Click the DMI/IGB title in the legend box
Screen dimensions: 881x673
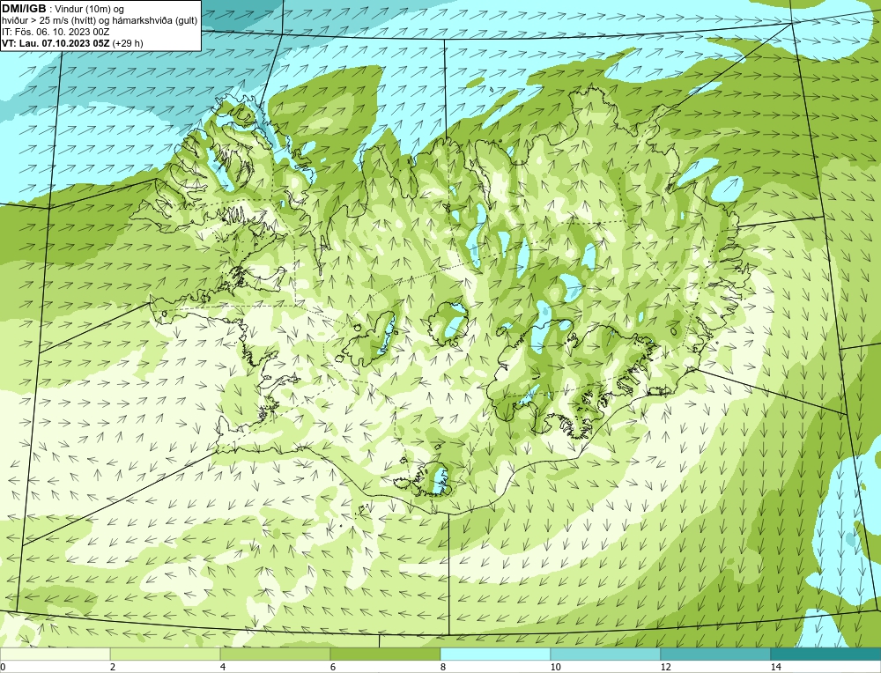[24, 9]
